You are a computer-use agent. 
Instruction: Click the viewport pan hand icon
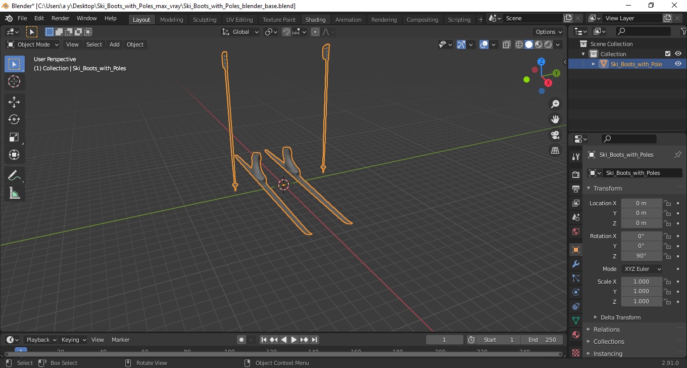click(x=555, y=119)
